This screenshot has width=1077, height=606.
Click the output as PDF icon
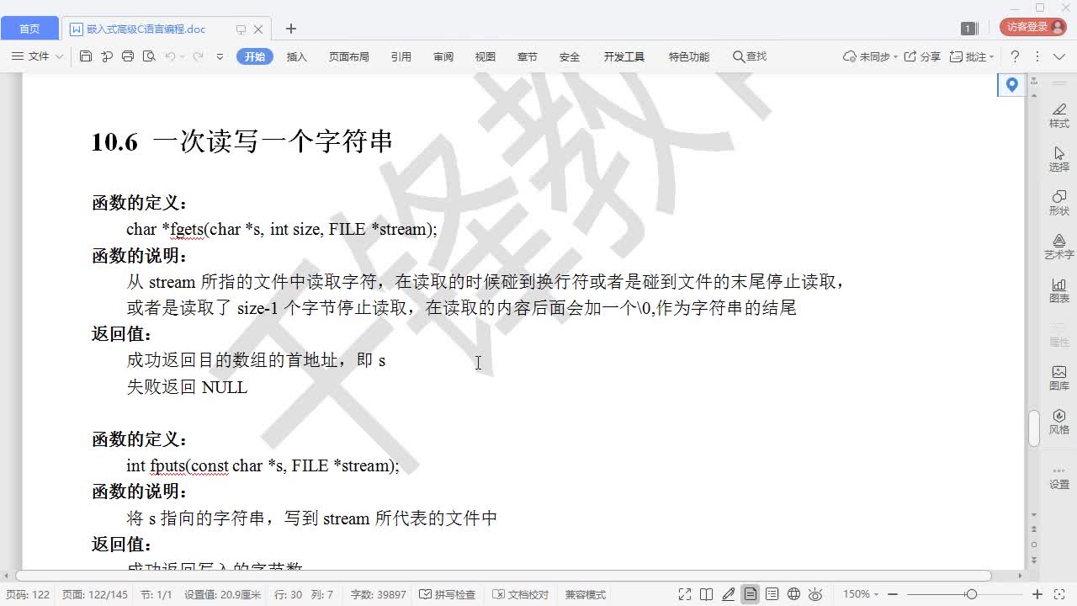click(x=107, y=56)
